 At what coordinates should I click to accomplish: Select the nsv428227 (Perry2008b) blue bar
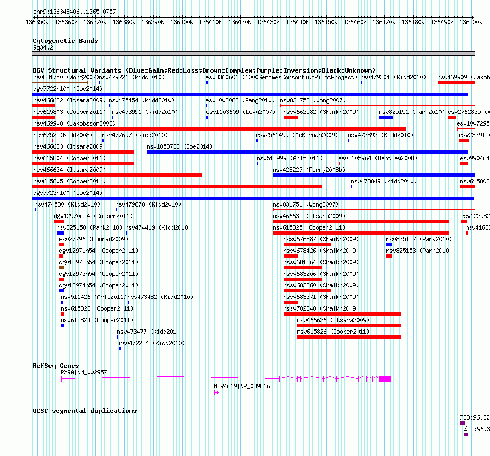tap(374, 175)
